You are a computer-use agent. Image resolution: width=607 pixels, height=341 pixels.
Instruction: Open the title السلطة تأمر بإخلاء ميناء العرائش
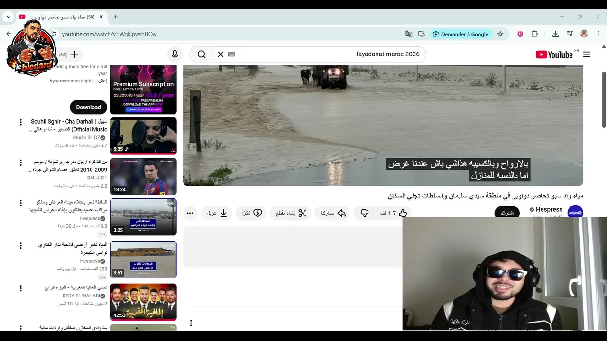tap(68, 206)
